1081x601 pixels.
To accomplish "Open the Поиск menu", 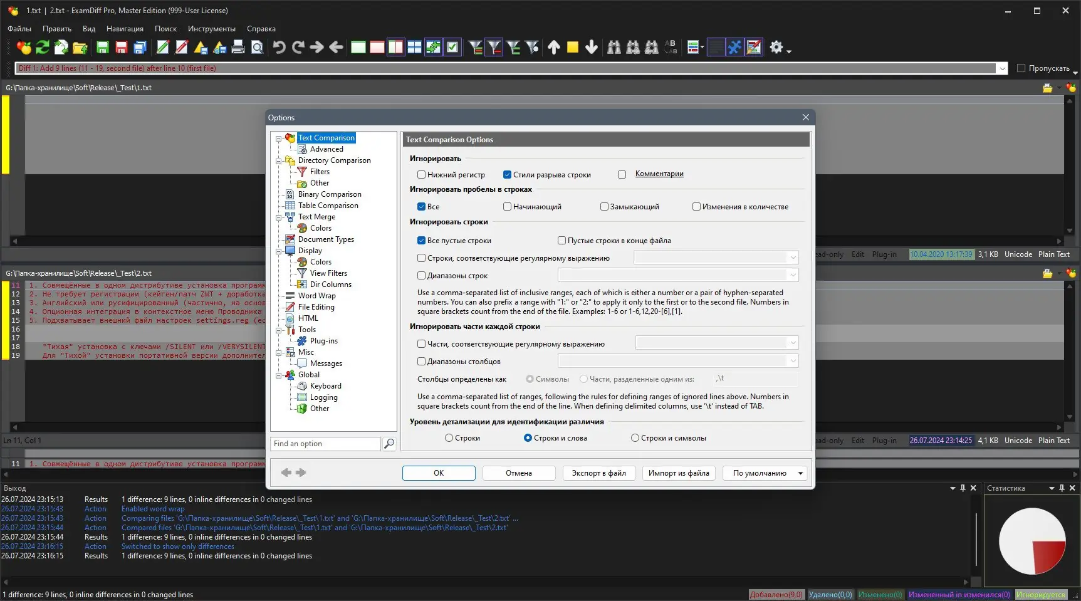I will tap(165, 29).
